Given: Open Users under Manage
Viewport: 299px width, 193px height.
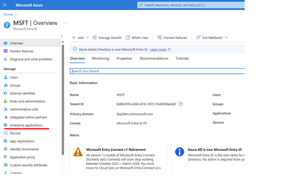Looking at the screenshot, I should coord(14,78).
